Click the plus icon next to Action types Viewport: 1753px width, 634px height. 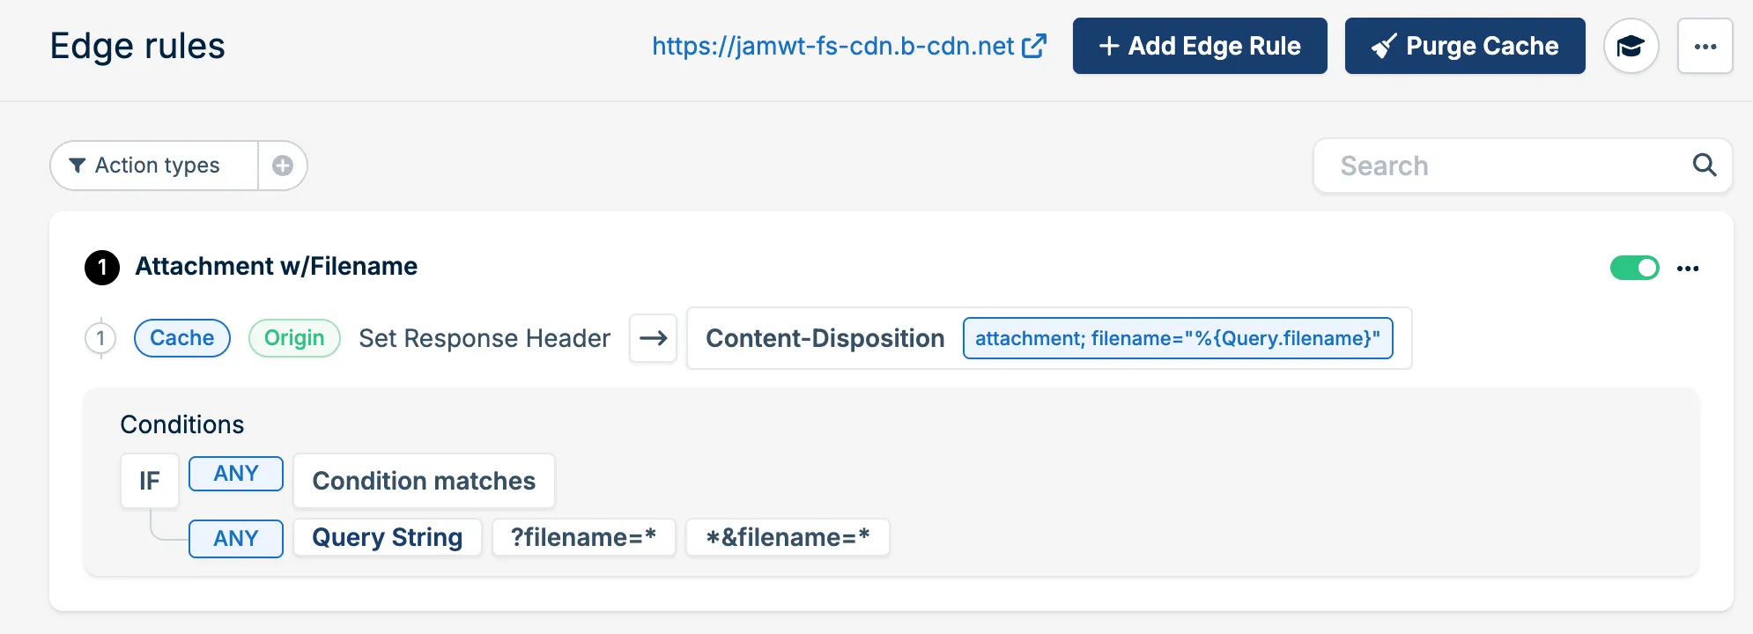pos(282,165)
